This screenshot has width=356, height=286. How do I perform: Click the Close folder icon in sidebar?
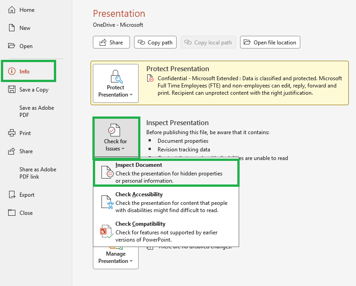(12, 213)
